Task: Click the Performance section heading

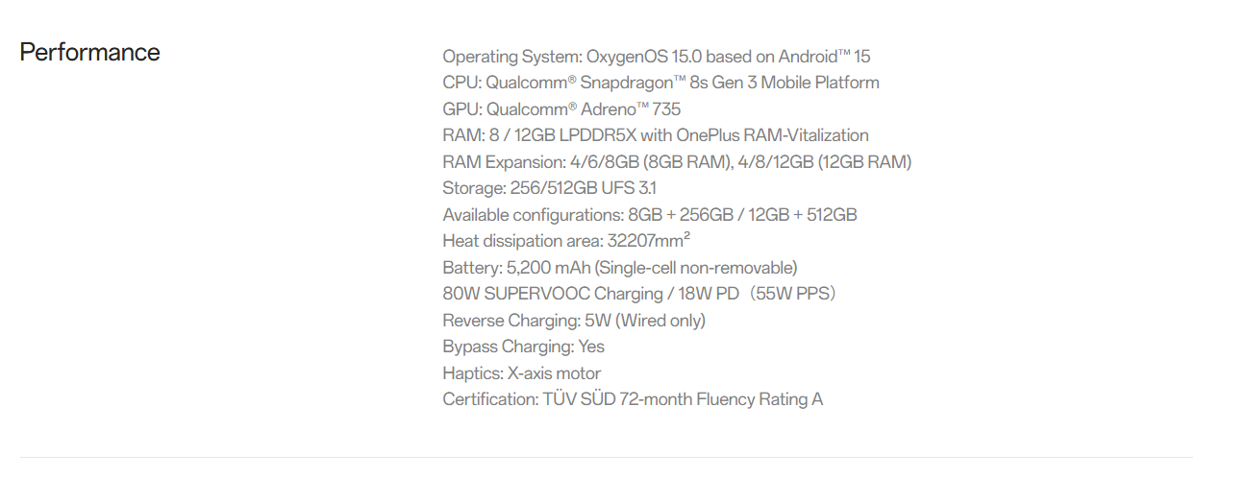Action: (89, 52)
